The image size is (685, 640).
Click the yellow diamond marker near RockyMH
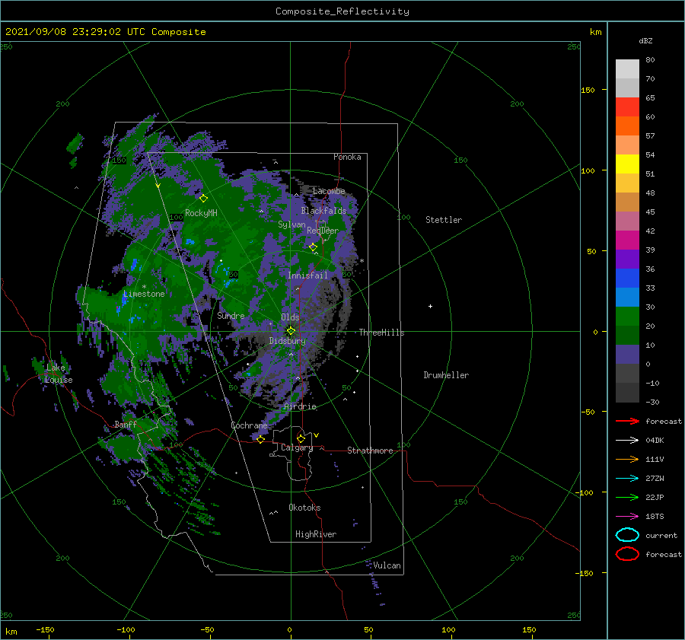203,199
